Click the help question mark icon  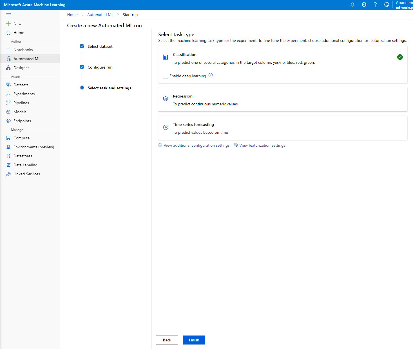point(375,4)
